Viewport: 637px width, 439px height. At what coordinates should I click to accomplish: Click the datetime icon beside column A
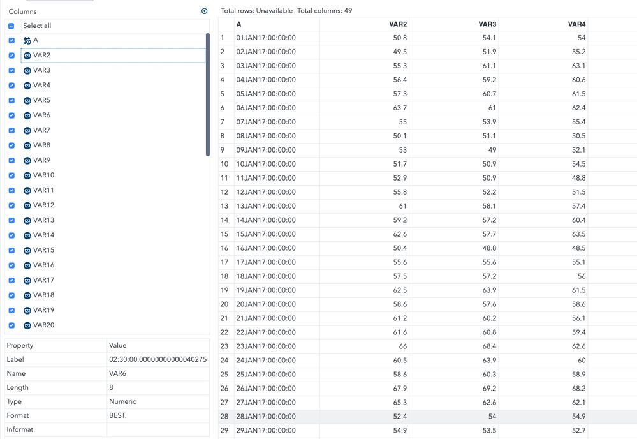[27, 41]
